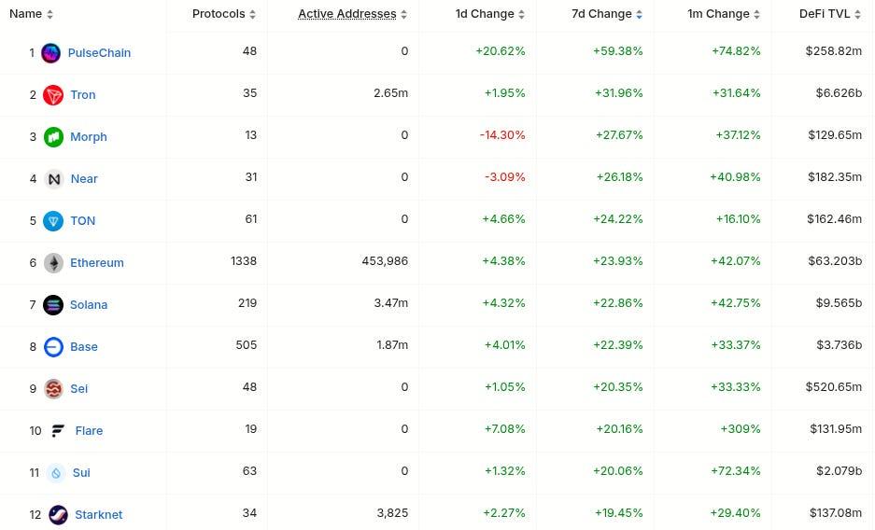
Task: Click the Ethereum logo icon
Action: click(x=53, y=263)
